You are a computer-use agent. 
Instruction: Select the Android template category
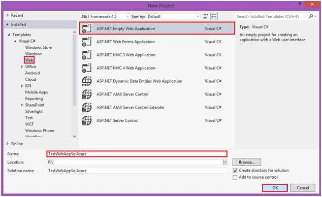[33, 73]
